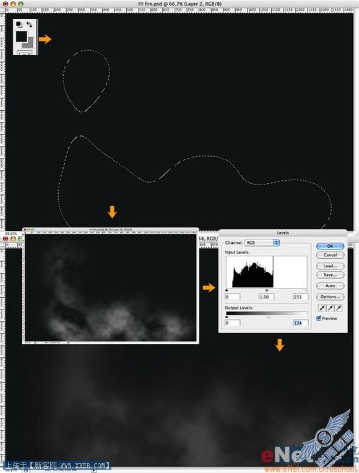
Task: Select the black point eyedropper
Action: (x=322, y=308)
